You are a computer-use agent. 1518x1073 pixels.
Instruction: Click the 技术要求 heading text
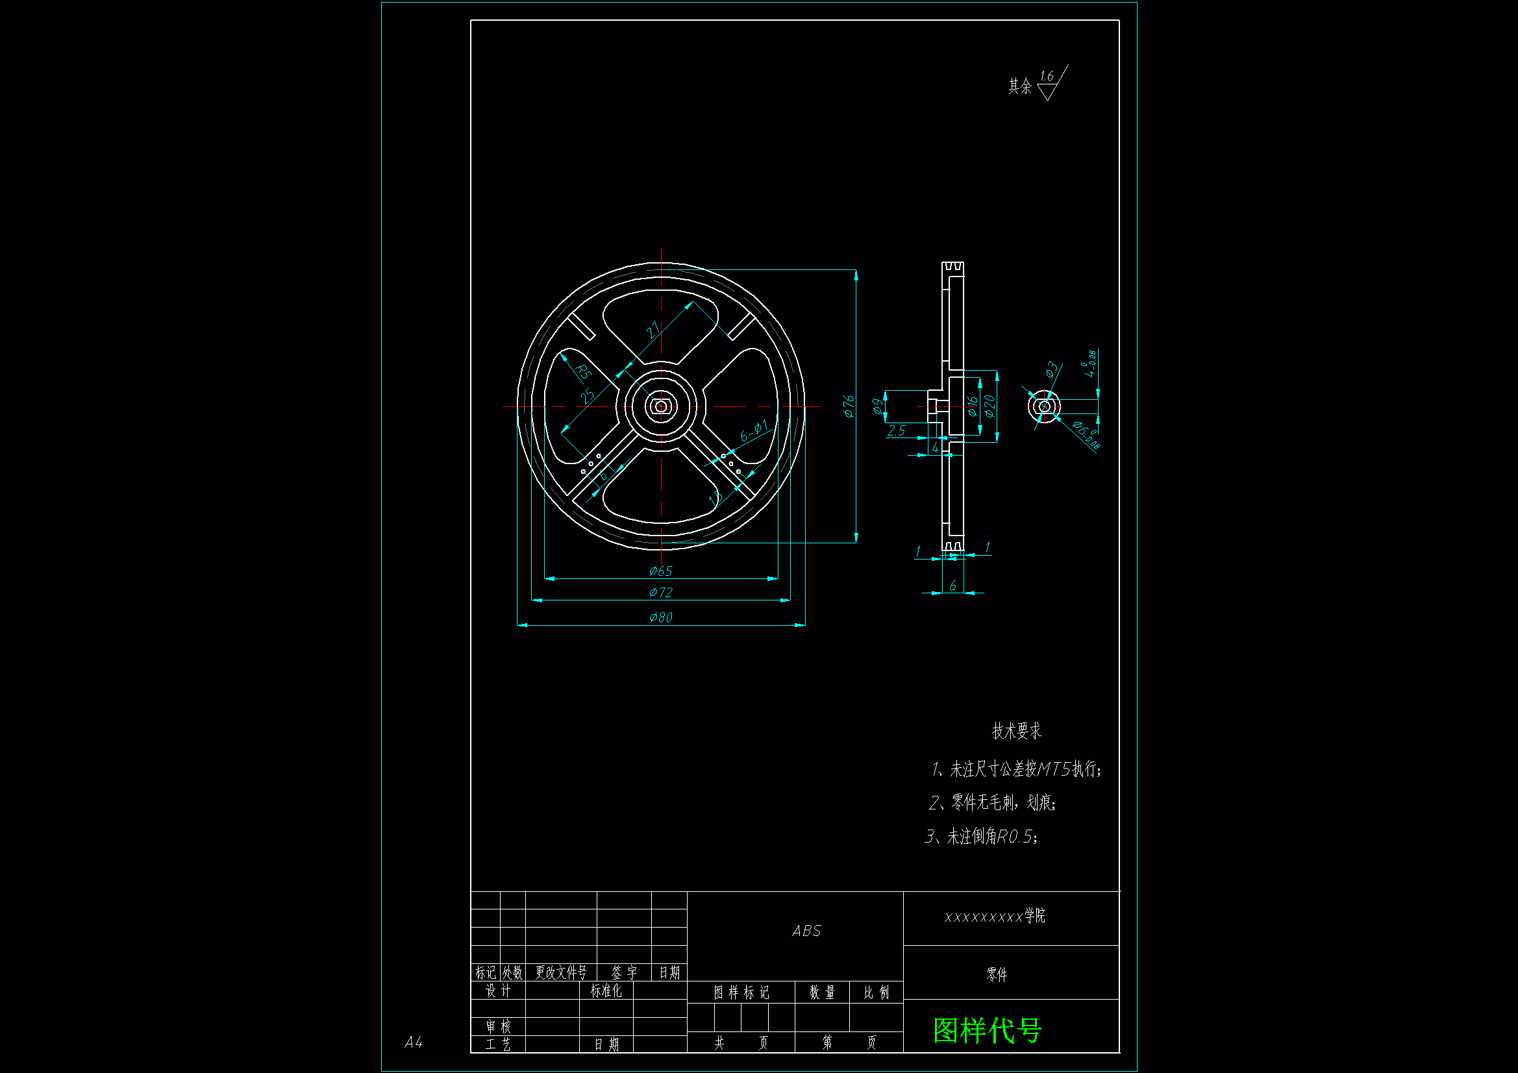(1016, 730)
